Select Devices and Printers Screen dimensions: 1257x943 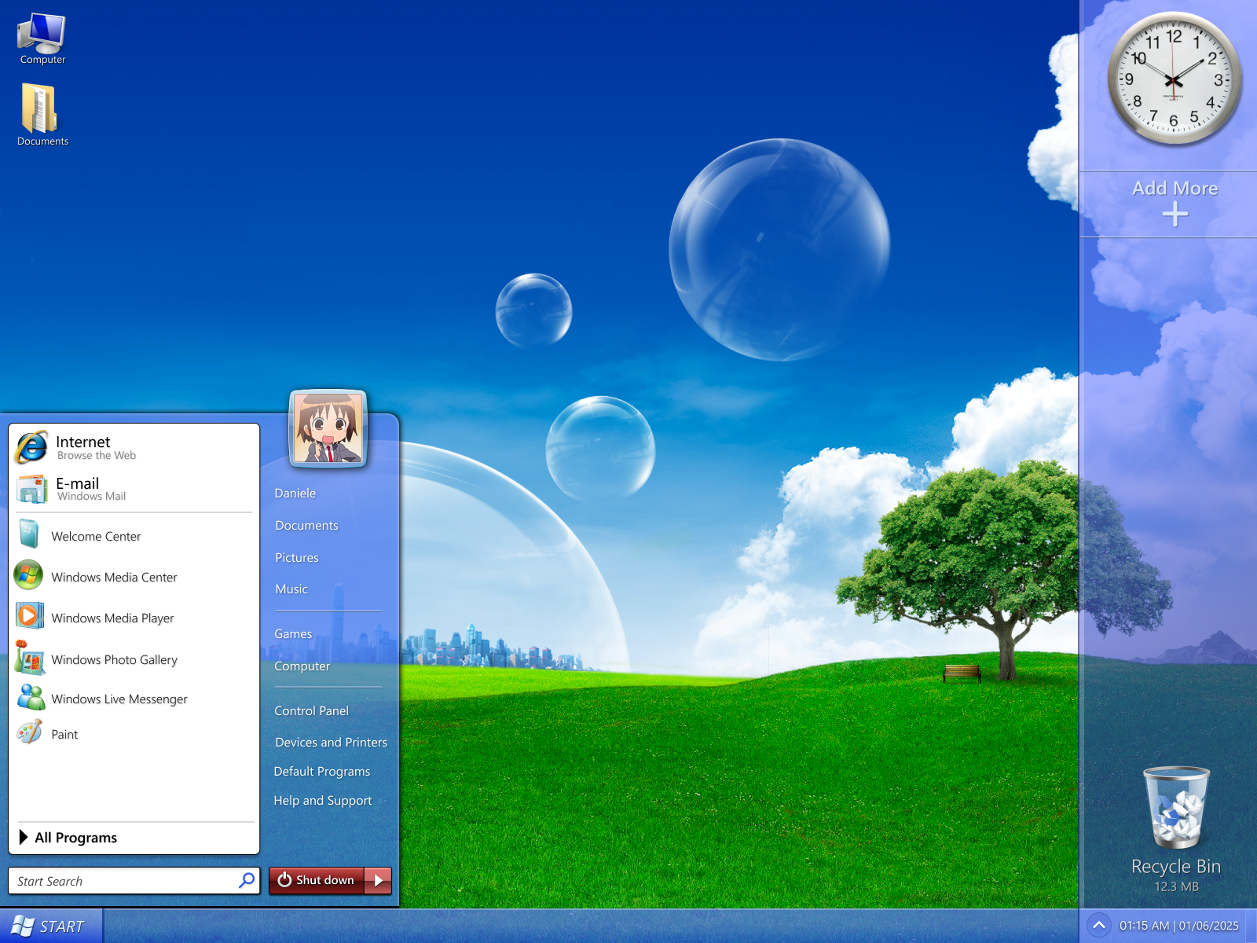pyautogui.click(x=331, y=742)
